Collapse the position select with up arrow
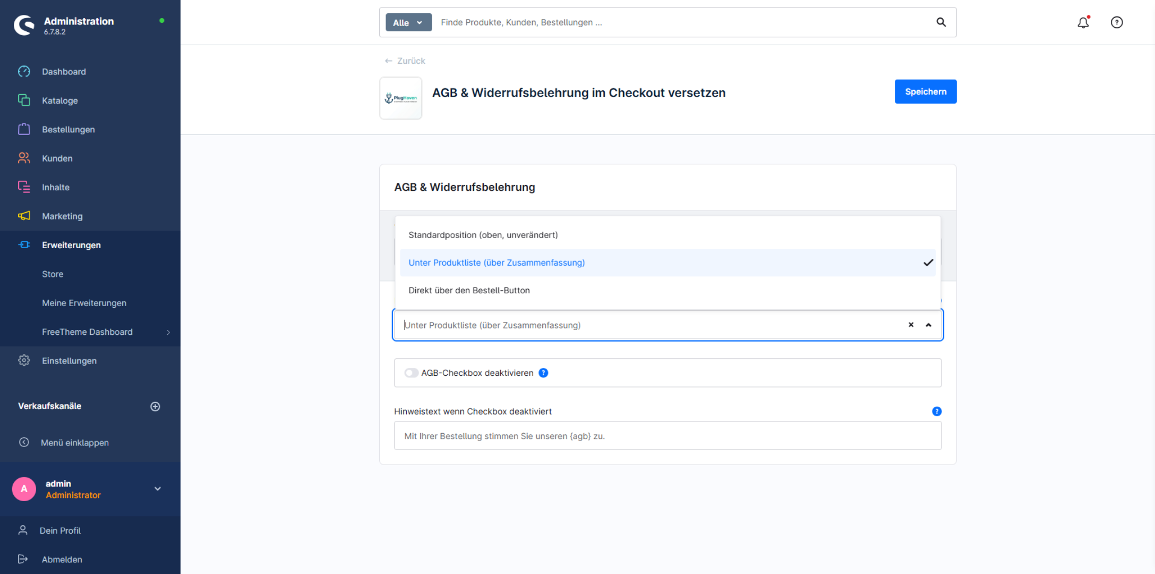1155x574 pixels. click(x=928, y=325)
